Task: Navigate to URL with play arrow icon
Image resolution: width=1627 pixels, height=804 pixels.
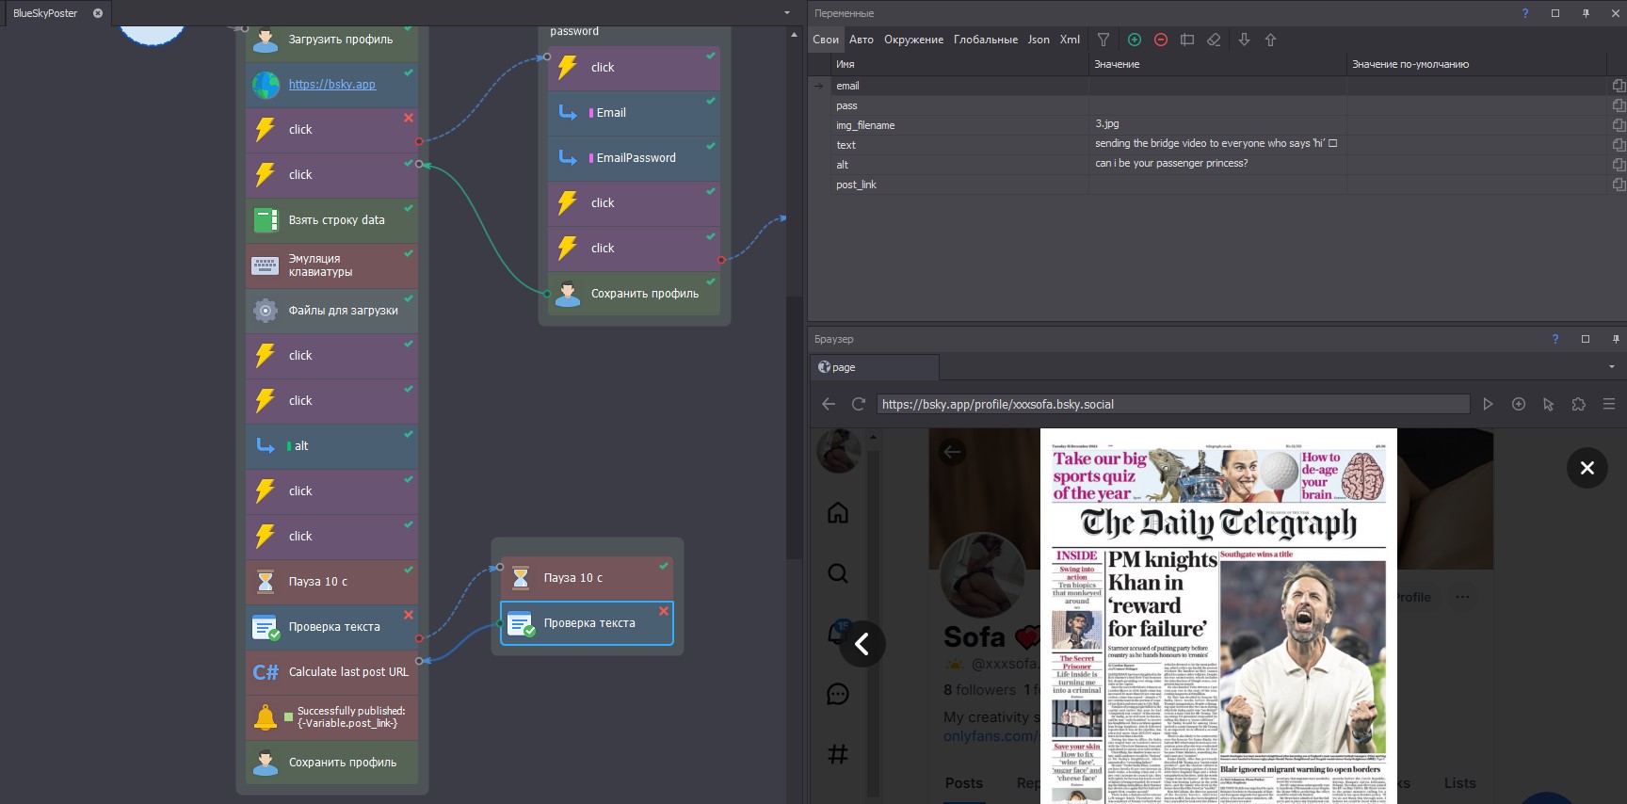Action: click(1488, 404)
